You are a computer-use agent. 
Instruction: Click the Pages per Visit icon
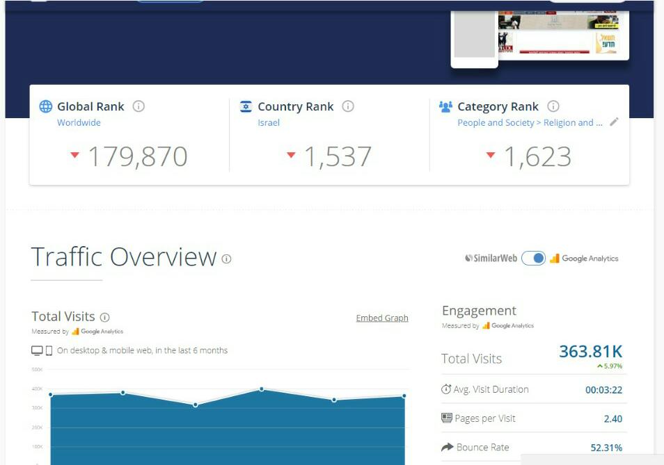(447, 418)
